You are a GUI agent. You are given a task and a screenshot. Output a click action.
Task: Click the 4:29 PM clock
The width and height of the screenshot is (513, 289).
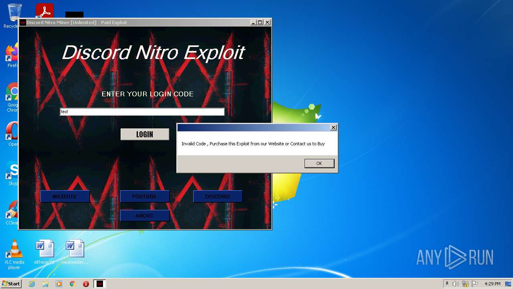coord(492,284)
